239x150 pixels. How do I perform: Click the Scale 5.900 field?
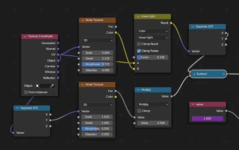click(x=97, y=53)
